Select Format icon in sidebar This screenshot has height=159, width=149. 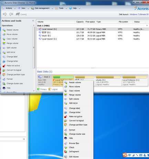click(4, 79)
